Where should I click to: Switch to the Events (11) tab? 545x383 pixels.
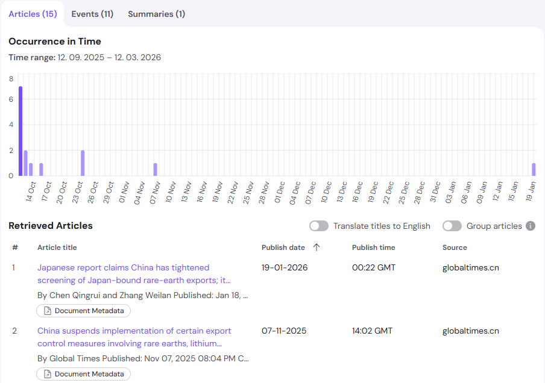[x=92, y=13]
